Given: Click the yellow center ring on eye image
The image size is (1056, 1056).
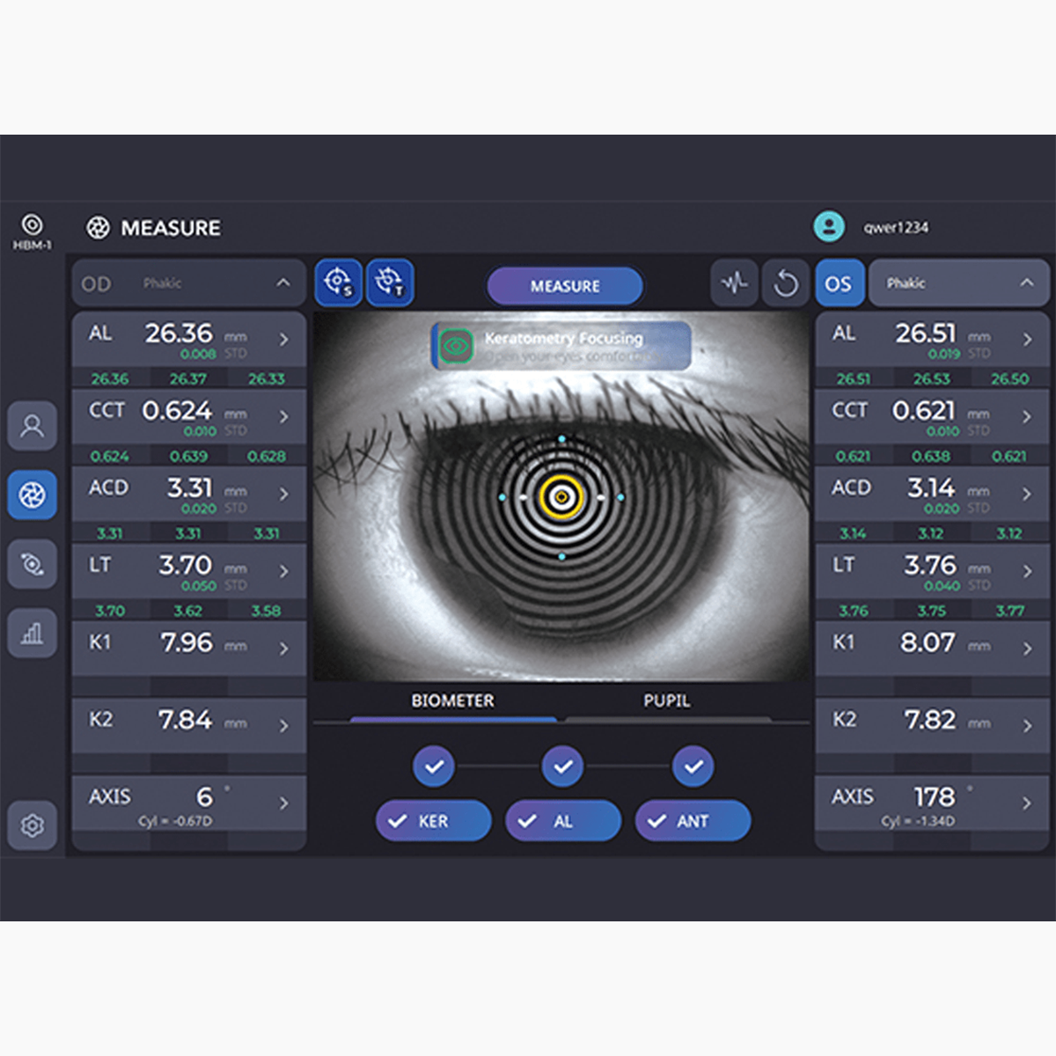Looking at the screenshot, I should pyautogui.click(x=561, y=497).
